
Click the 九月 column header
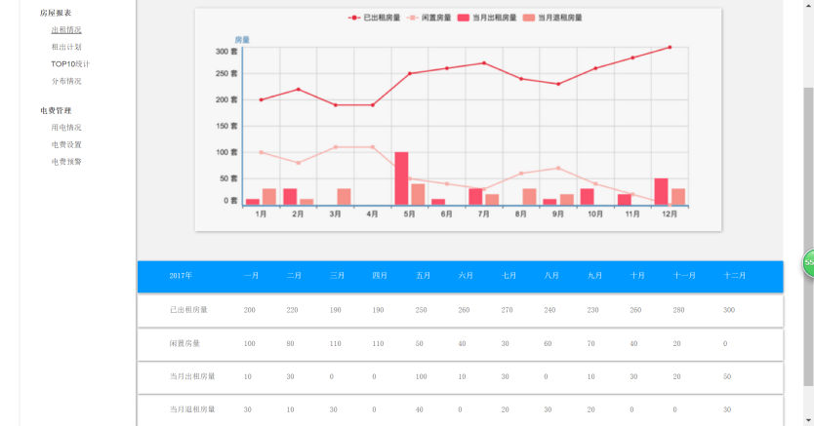595,276
